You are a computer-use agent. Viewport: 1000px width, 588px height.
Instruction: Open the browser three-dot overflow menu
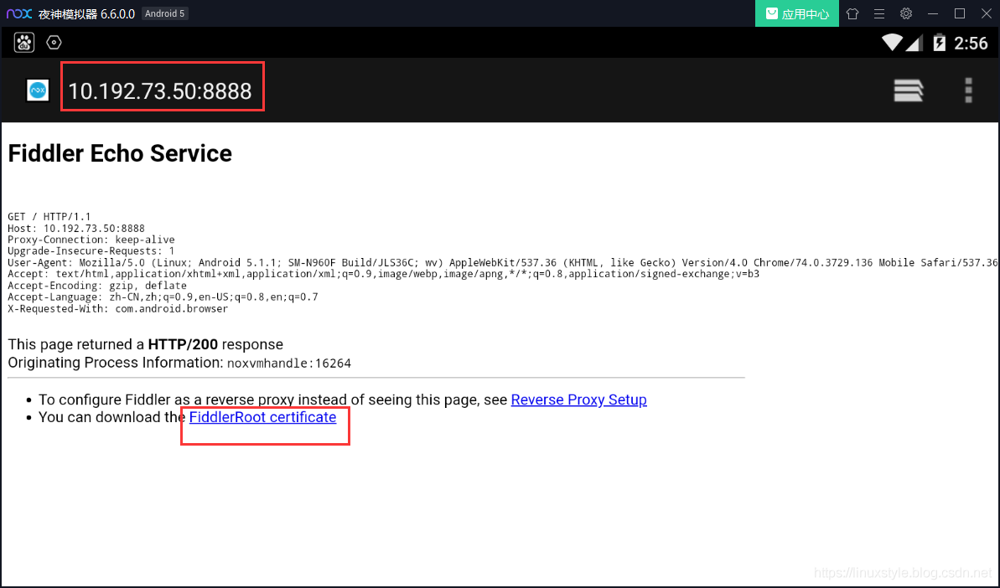point(968,90)
